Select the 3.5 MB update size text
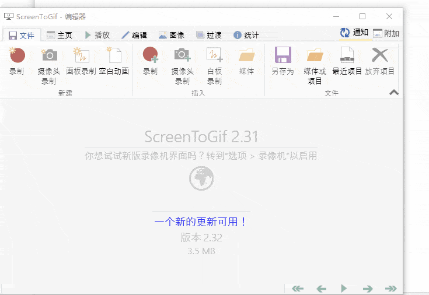Viewport: 429px width, 295px height. 201,251
